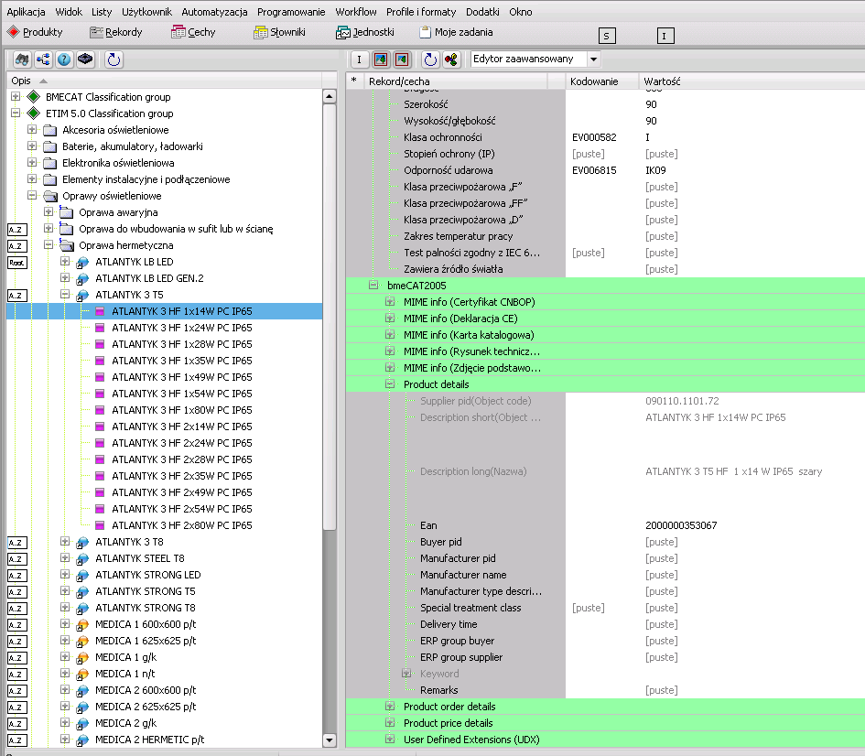The image size is (865, 756).
Task: Click the Kodowanie column header
Action: click(602, 81)
